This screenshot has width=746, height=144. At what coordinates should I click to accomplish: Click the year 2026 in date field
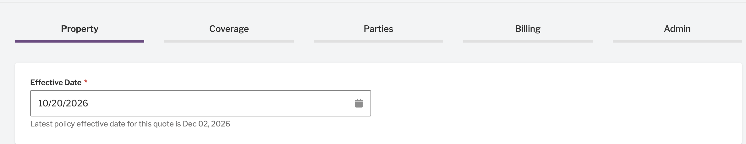click(77, 103)
